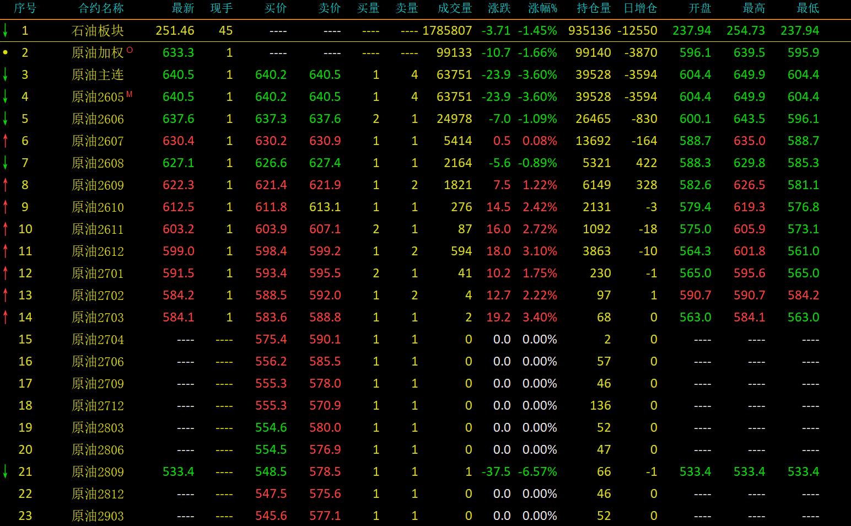
Task: Click the high price 649.9 for 原油主连
Action: tap(750, 75)
